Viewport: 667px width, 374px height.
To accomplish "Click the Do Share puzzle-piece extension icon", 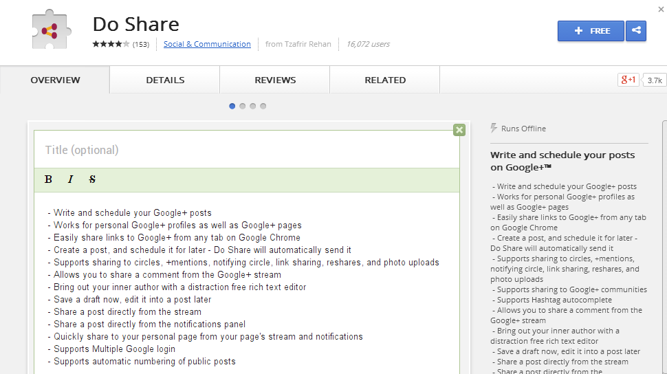I will click(51, 31).
